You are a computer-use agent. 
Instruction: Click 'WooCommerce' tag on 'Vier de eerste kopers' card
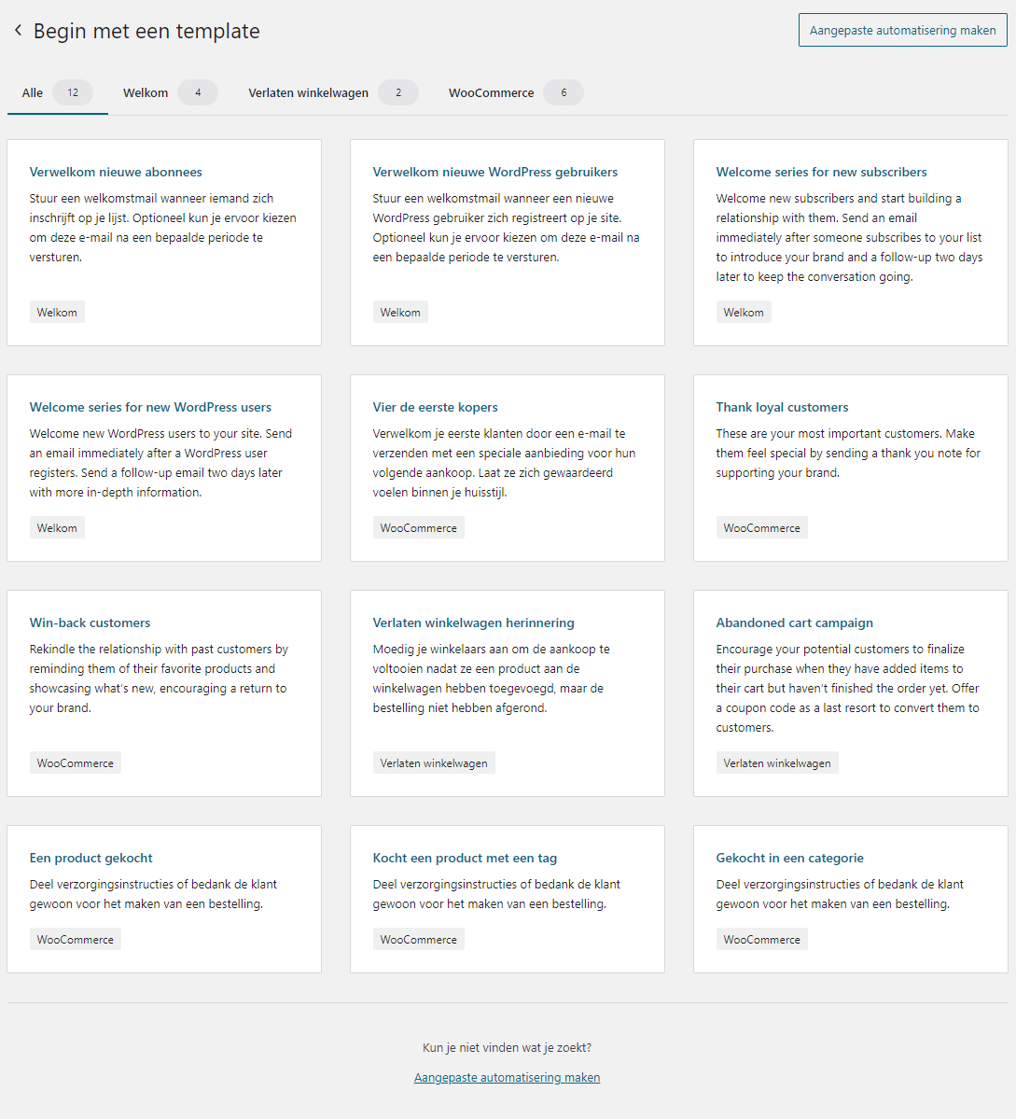click(418, 528)
